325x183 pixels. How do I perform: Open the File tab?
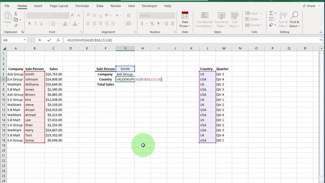tap(7, 6)
